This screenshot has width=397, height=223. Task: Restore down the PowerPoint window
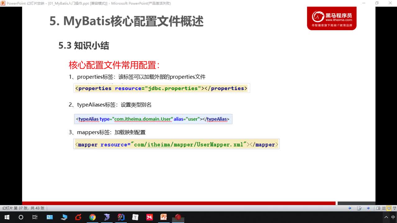coord(377,3)
